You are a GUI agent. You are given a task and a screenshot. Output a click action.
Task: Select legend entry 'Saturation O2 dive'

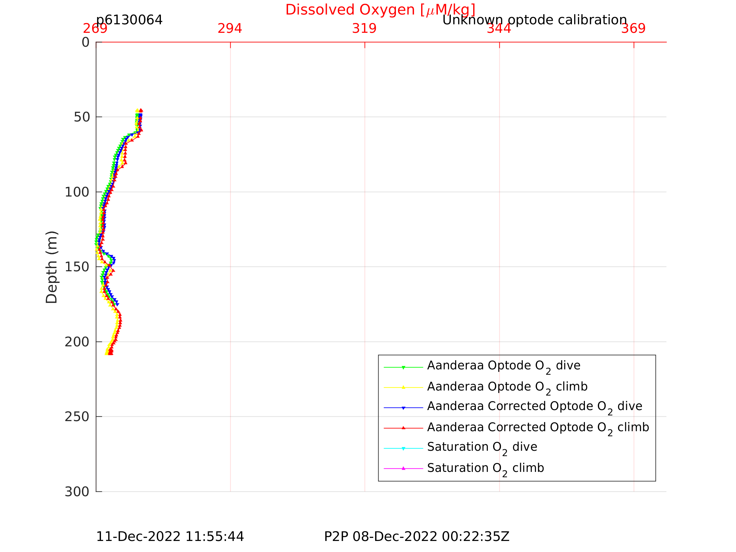point(482,449)
